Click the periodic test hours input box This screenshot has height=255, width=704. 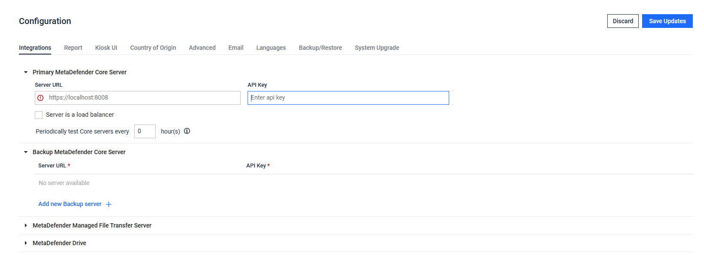point(145,131)
